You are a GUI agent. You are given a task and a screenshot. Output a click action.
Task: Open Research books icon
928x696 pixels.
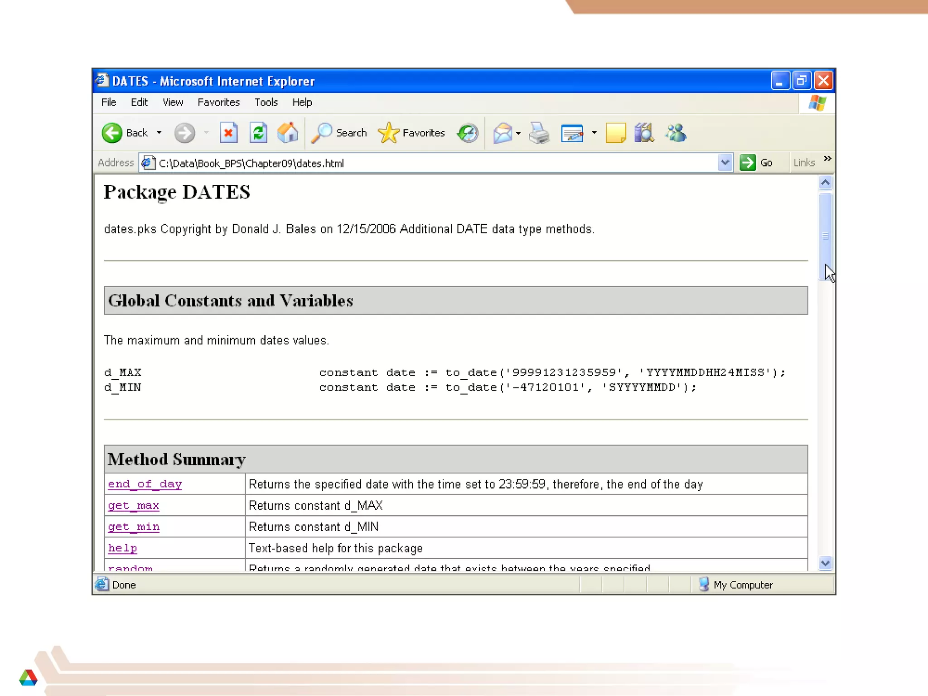tap(644, 133)
